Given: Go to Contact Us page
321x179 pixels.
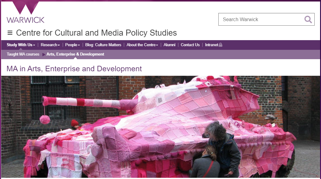Looking at the screenshot, I should [190, 45].
